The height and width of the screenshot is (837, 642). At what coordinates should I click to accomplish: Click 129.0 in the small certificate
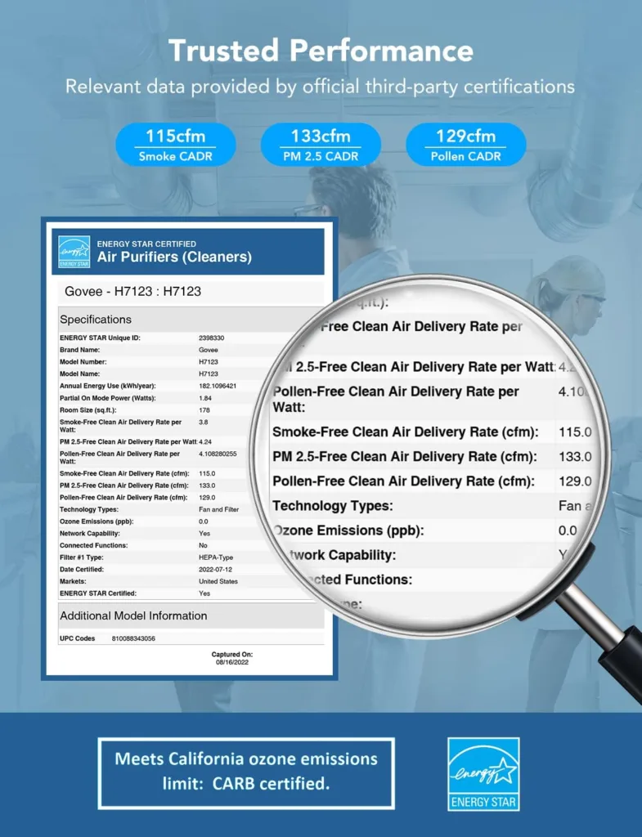click(207, 498)
